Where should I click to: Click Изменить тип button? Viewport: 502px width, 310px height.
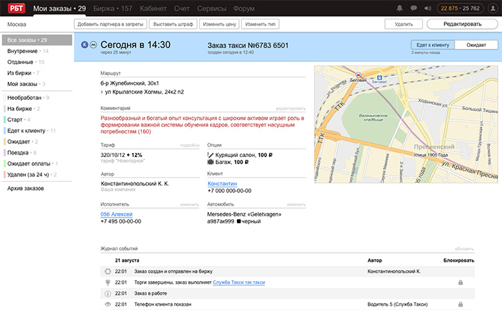coord(260,24)
